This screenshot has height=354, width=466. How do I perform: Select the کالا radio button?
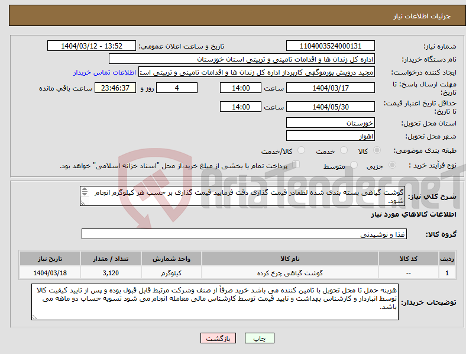pyautogui.click(x=377, y=150)
